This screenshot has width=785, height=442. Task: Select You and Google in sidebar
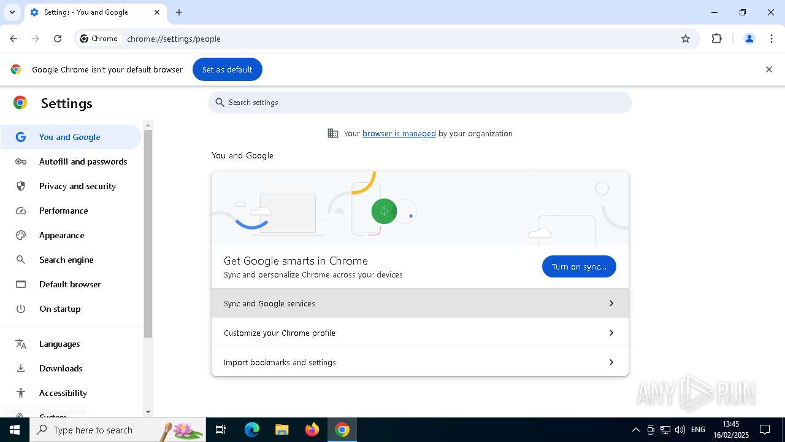[71, 137]
